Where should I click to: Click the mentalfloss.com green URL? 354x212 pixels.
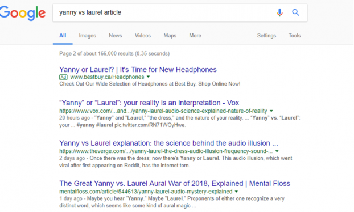pos(146,192)
